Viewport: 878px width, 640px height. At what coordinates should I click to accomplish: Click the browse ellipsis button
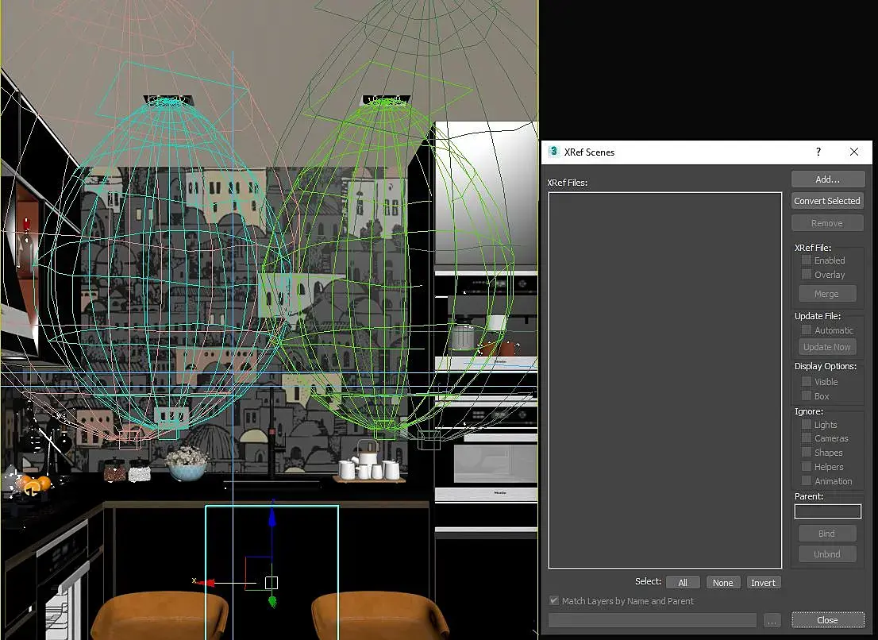point(772,620)
